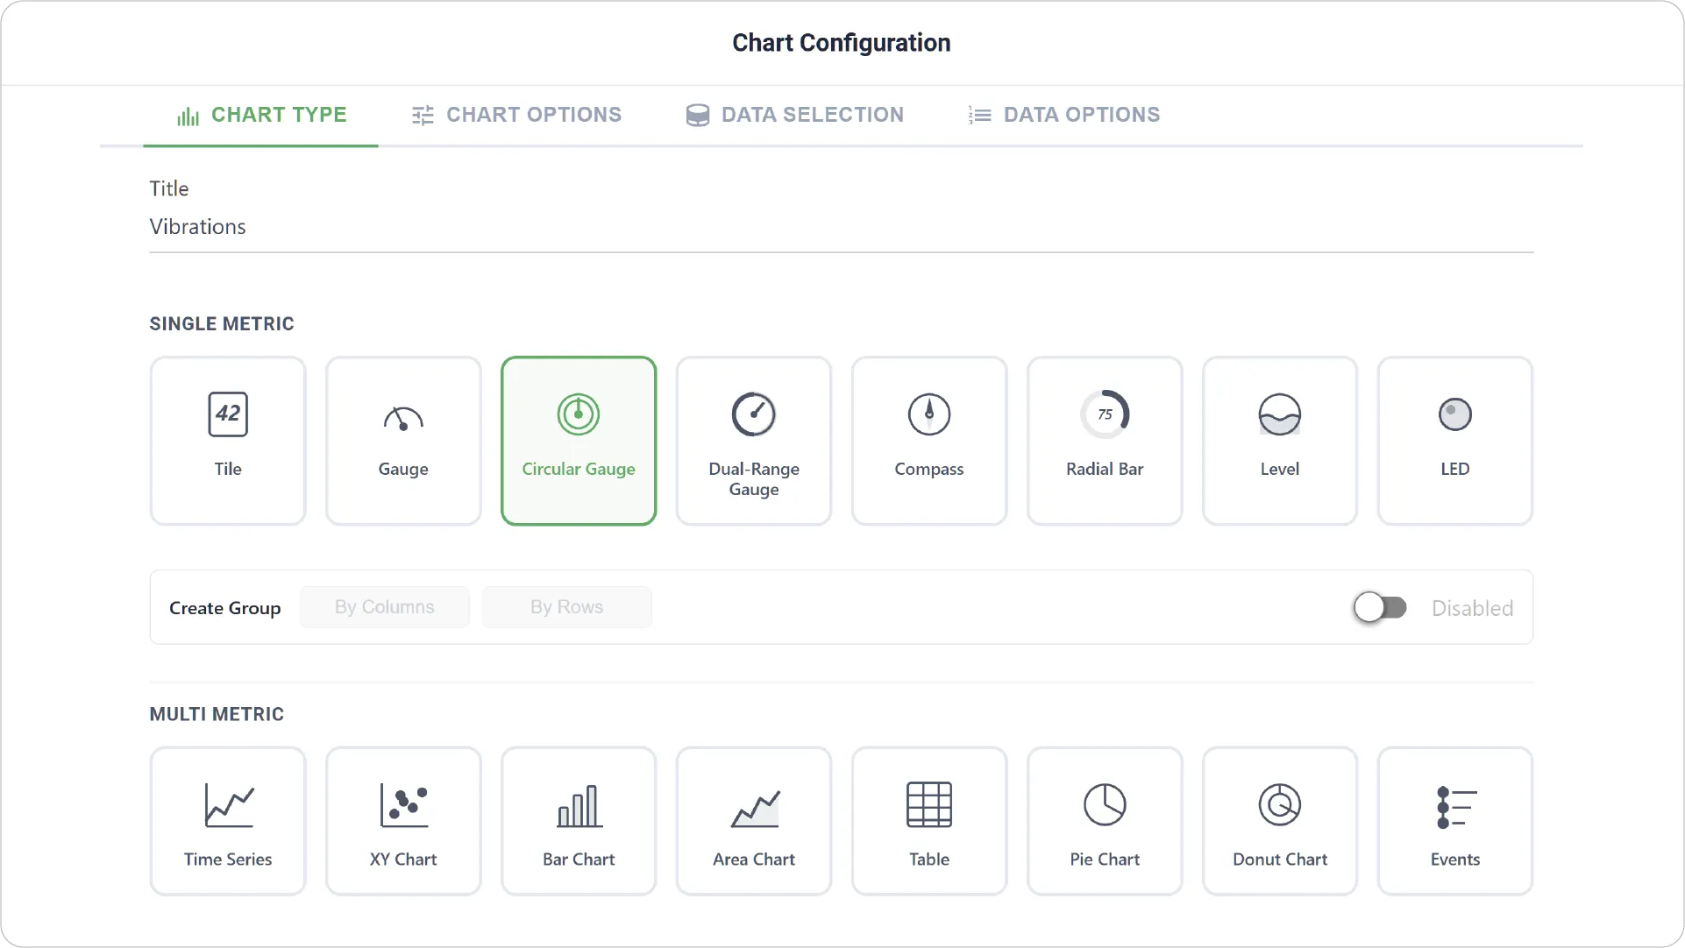Screen dimensions: 1685x948
Task: Choose the Table chart type
Action: click(929, 821)
